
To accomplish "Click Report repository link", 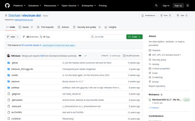I will 157,86.
